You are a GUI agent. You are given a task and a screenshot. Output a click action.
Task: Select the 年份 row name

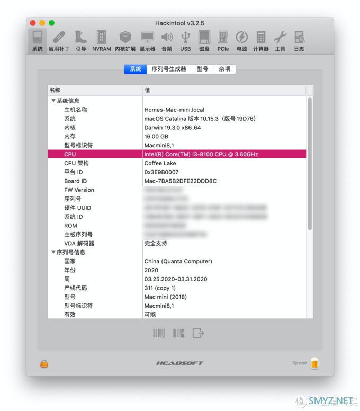pyautogui.click(x=70, y=270)
